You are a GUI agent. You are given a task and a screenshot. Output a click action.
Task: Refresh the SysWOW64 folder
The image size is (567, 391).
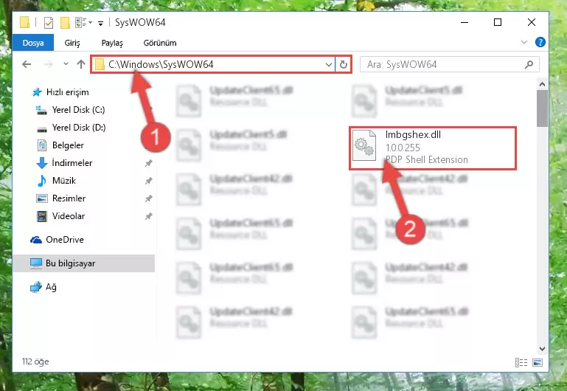343,65
